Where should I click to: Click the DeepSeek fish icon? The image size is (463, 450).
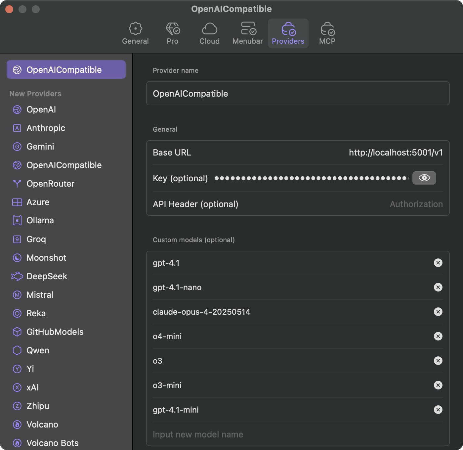[x=17, y=276]
